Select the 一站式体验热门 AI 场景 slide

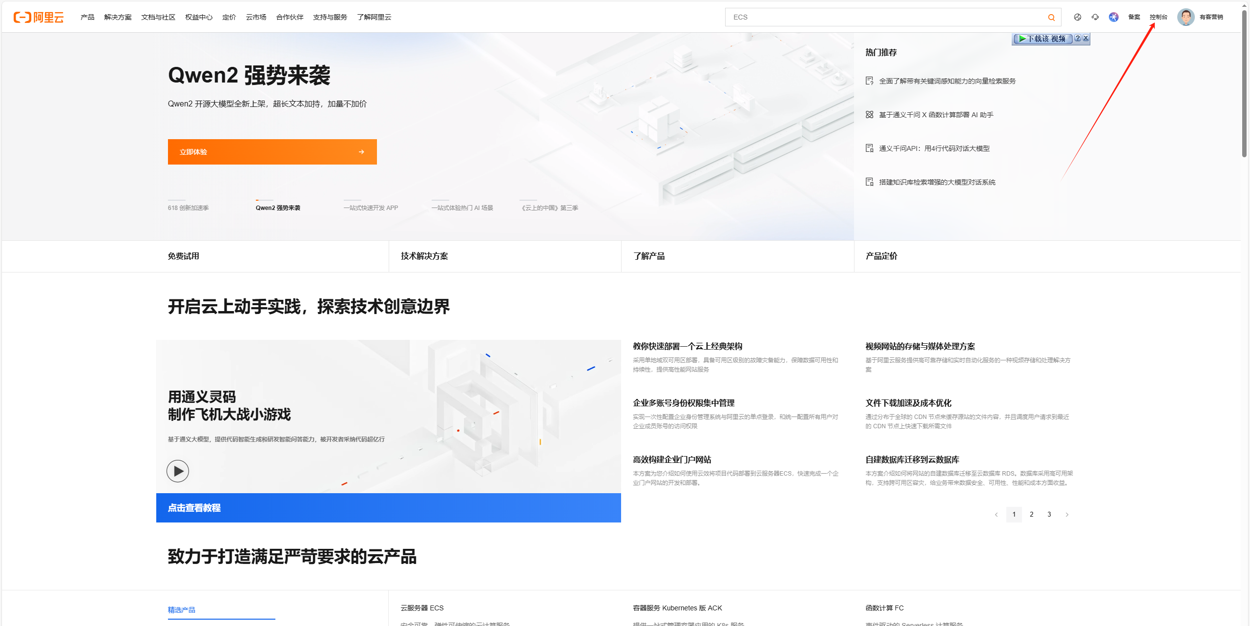click(462, 208)
